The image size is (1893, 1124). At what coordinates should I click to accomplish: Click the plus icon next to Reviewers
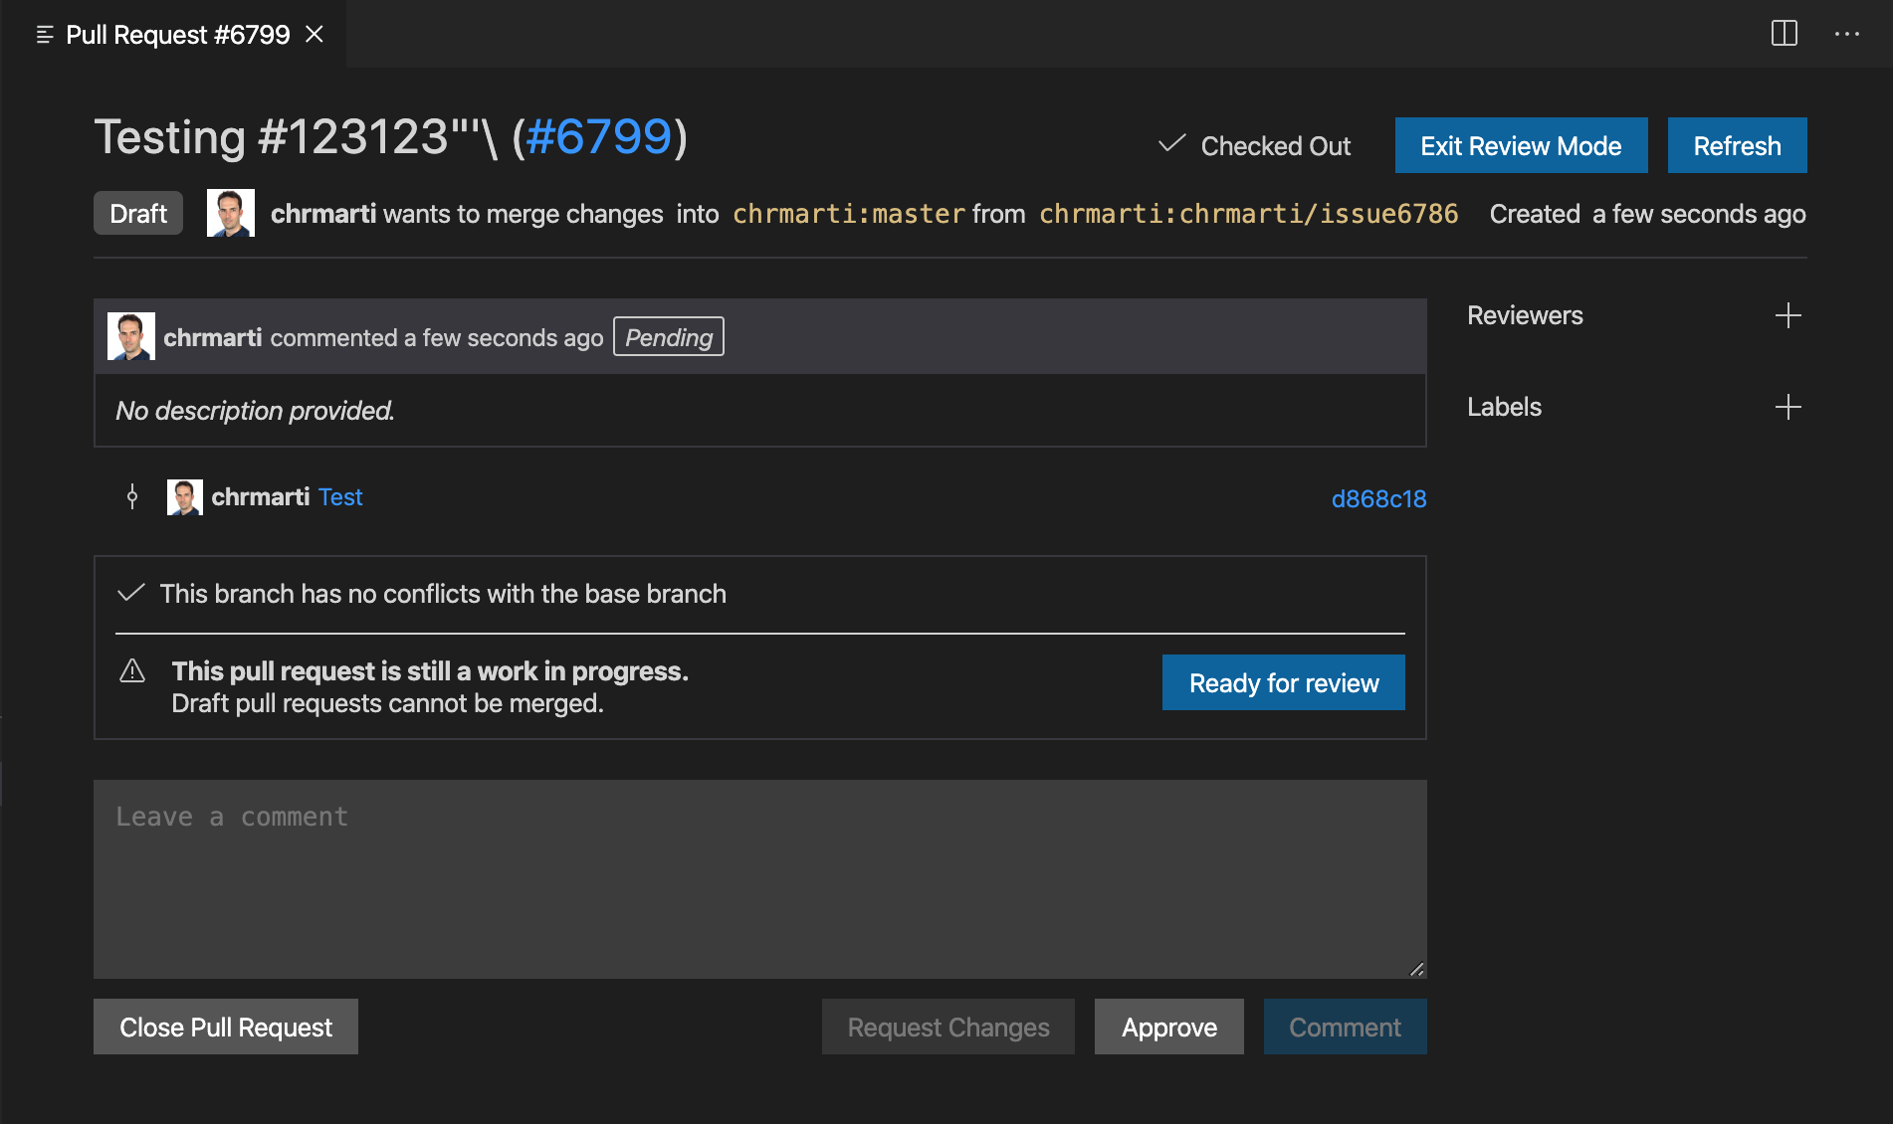[x=1788, y=315]
